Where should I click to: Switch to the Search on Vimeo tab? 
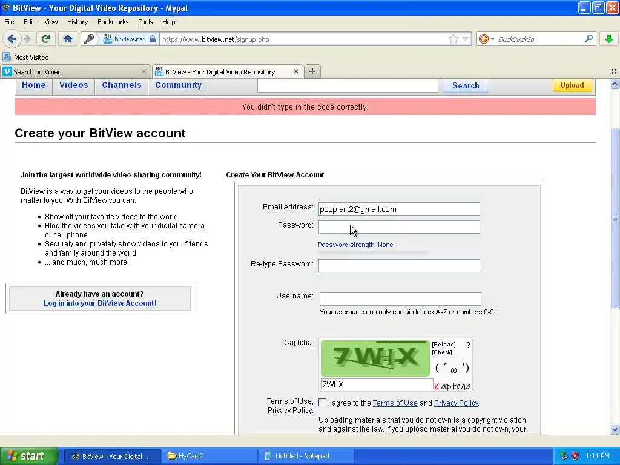click(75, 71)
